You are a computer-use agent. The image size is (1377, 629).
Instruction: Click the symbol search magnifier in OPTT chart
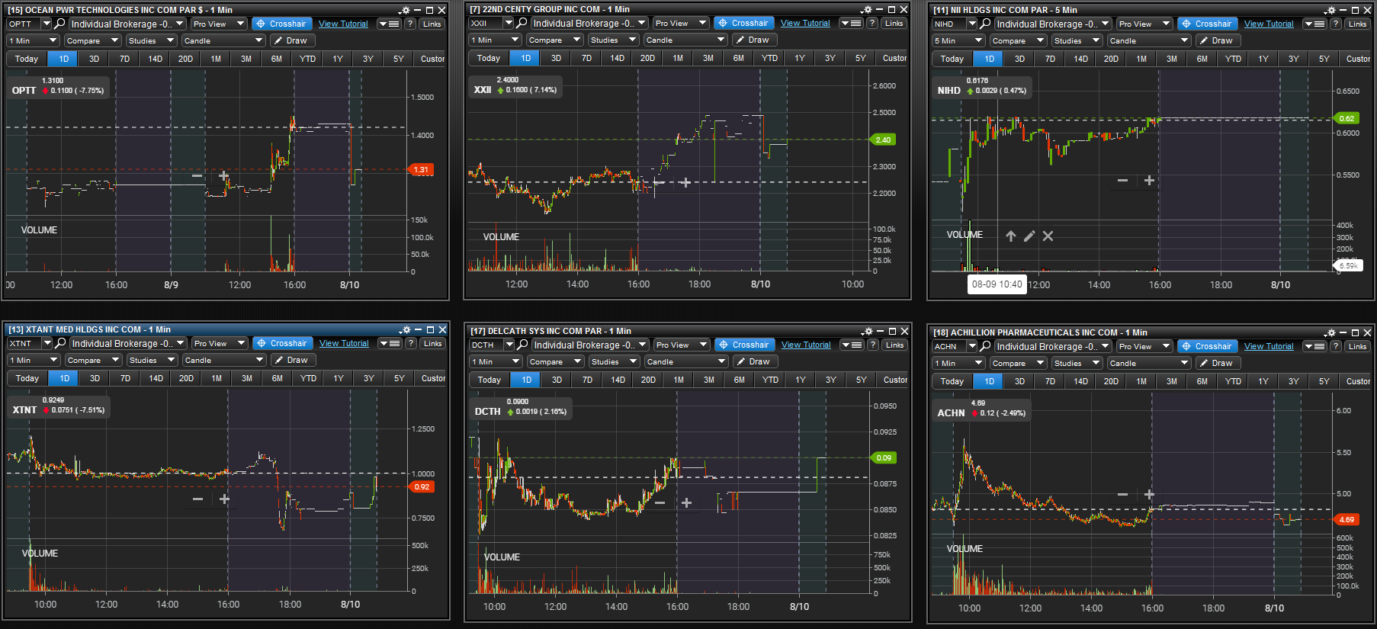[x=59, y=24]
